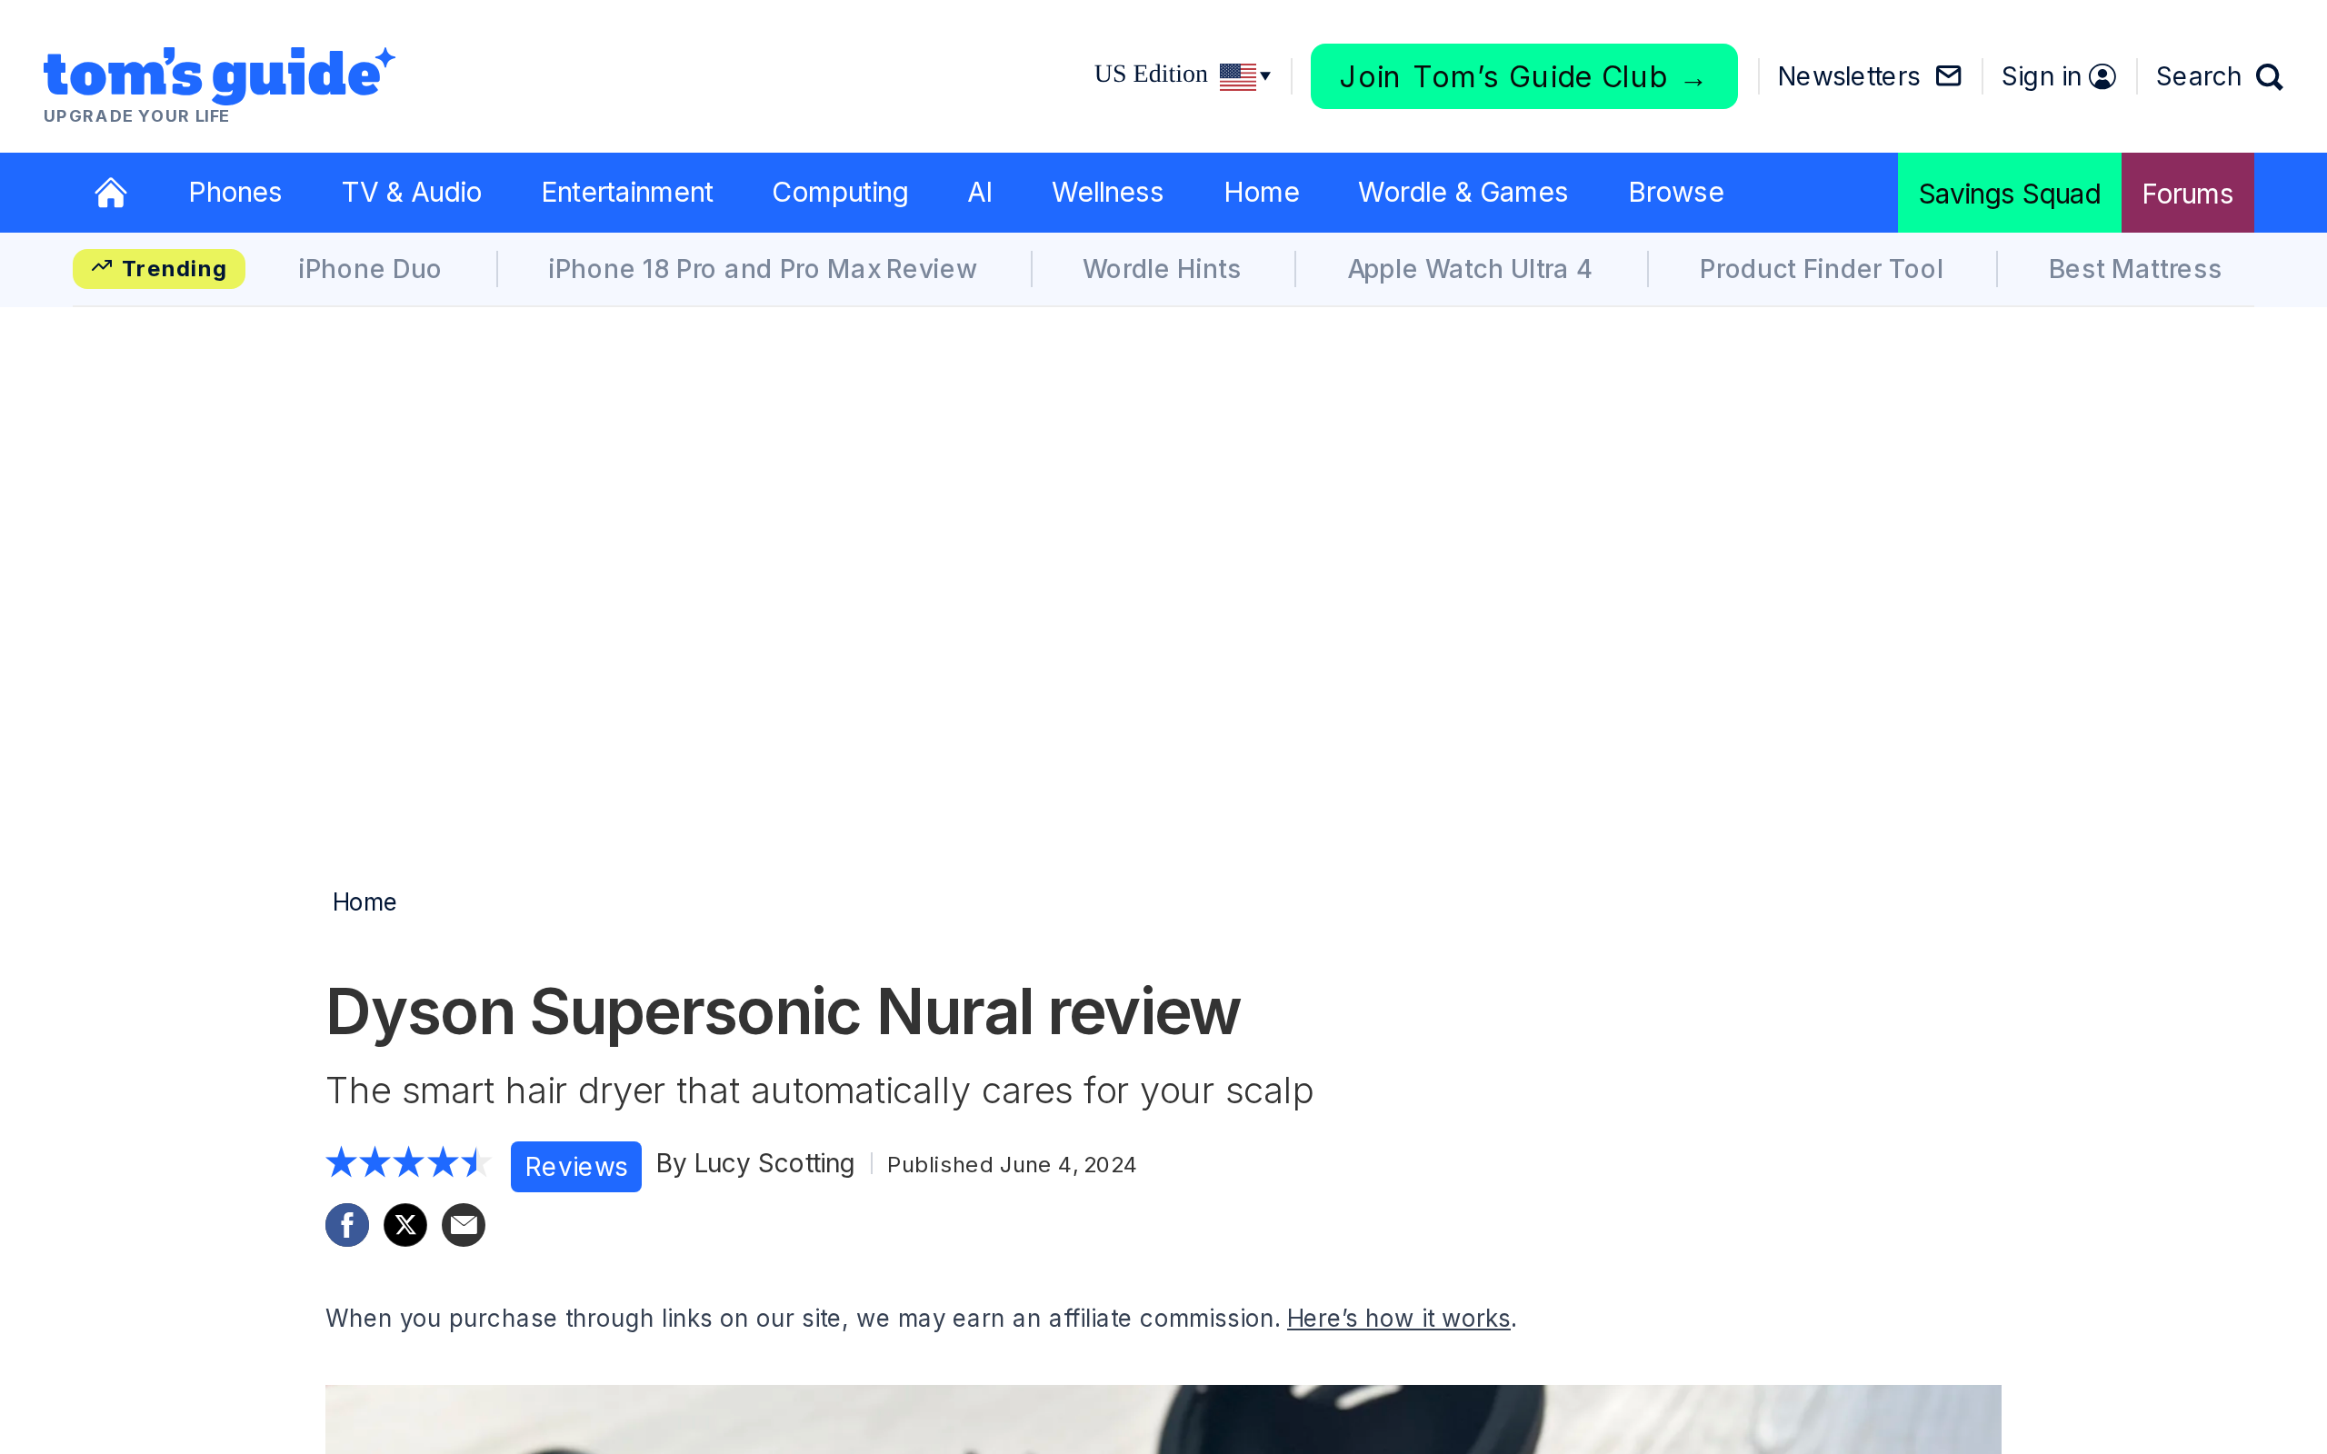
Task: Open Product Finder Tool link
Action: point(1822,269)
